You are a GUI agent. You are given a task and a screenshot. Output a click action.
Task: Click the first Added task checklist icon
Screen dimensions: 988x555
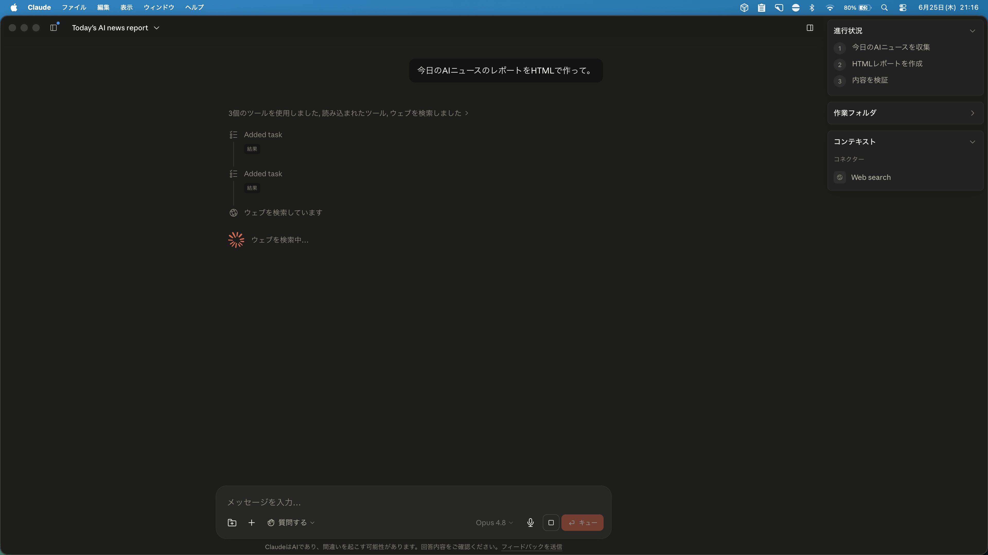click(x=233, y=135)
